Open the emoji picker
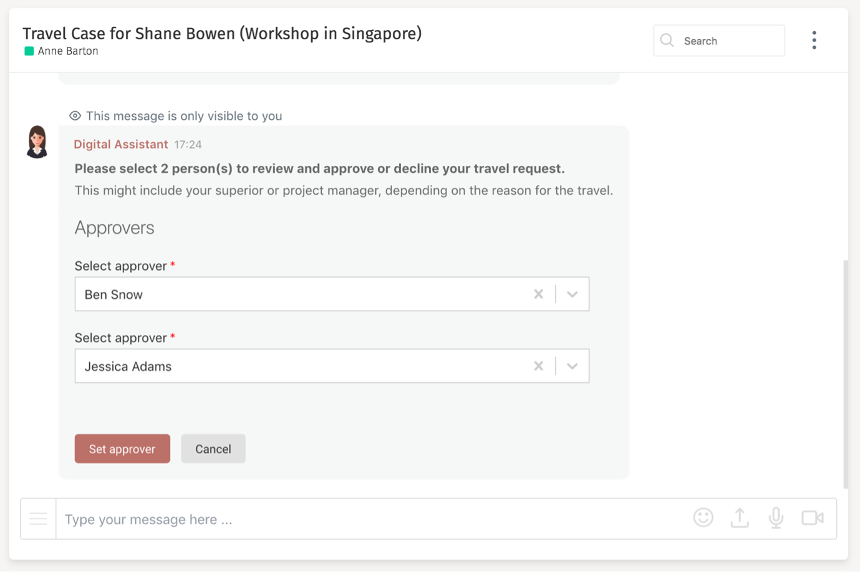Viewport: 863px width, 573px height. 703,518
